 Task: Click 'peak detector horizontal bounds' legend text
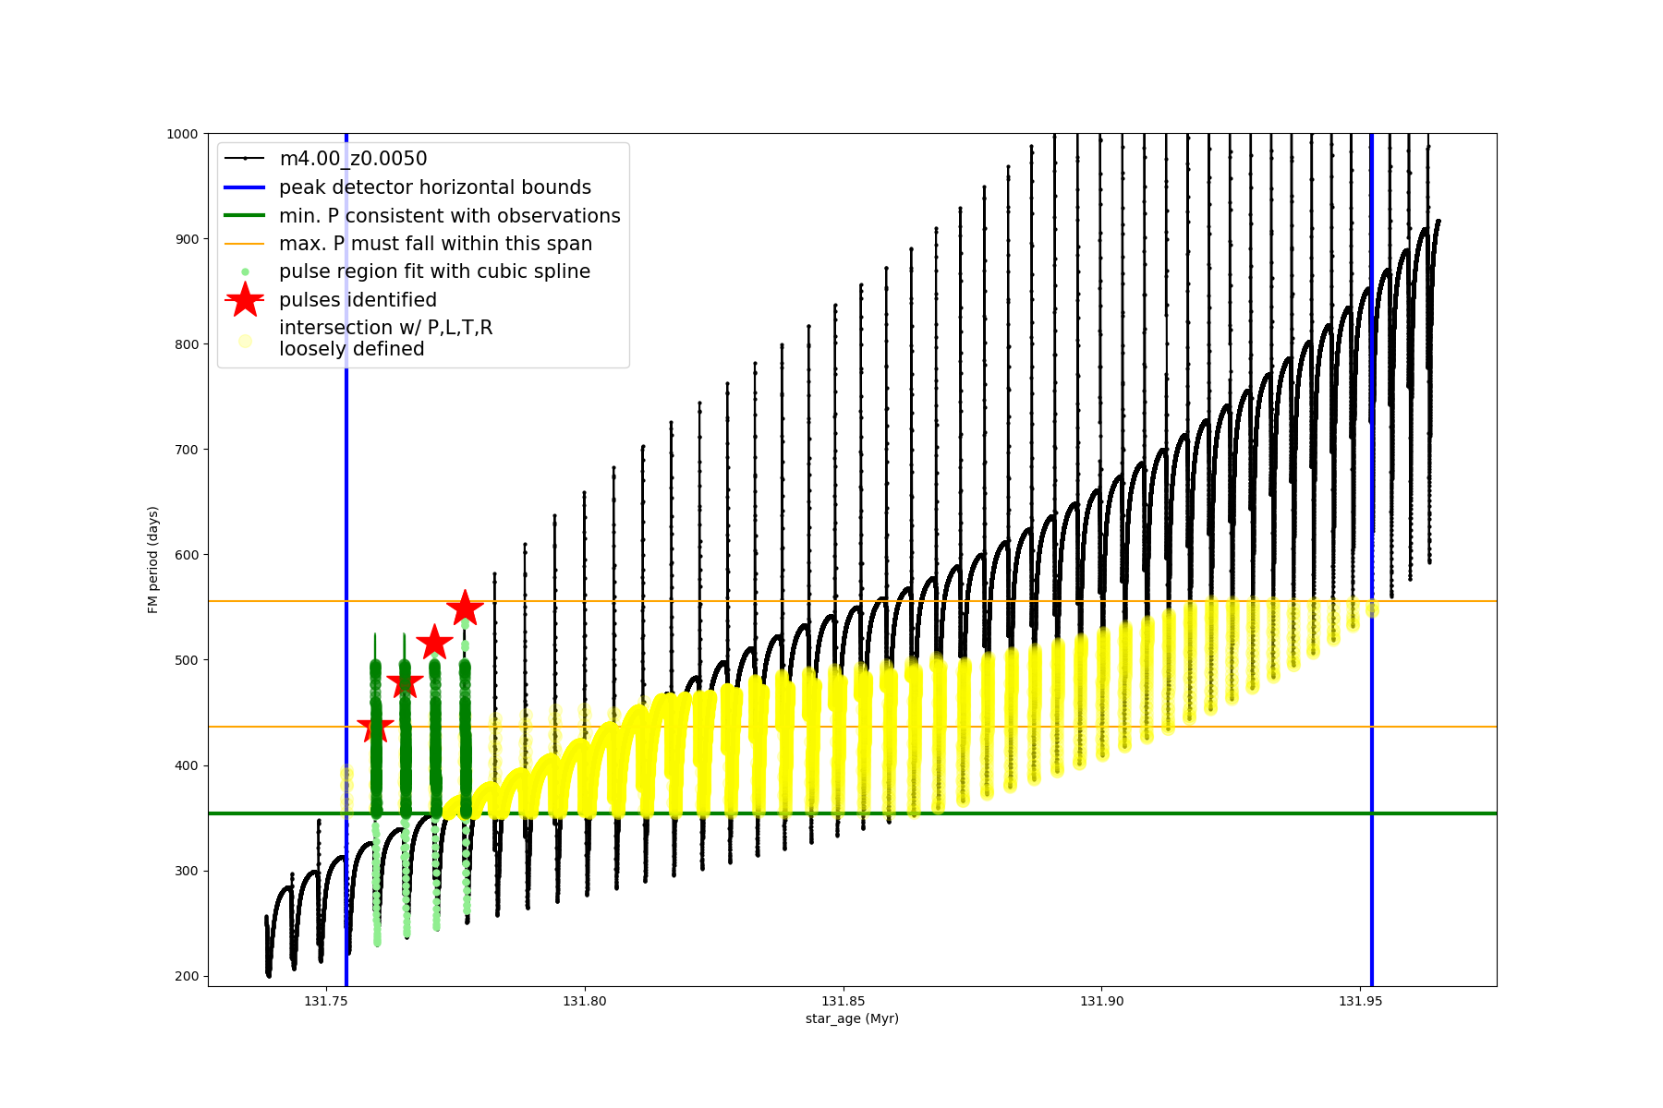[435, 187]
